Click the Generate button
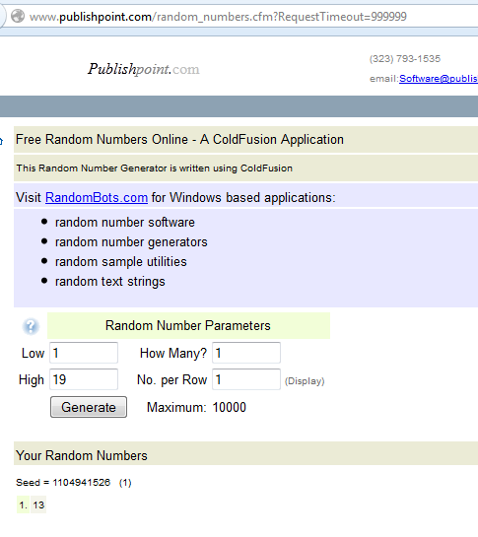The image size is (478, 537). click(x=89, y=407)
